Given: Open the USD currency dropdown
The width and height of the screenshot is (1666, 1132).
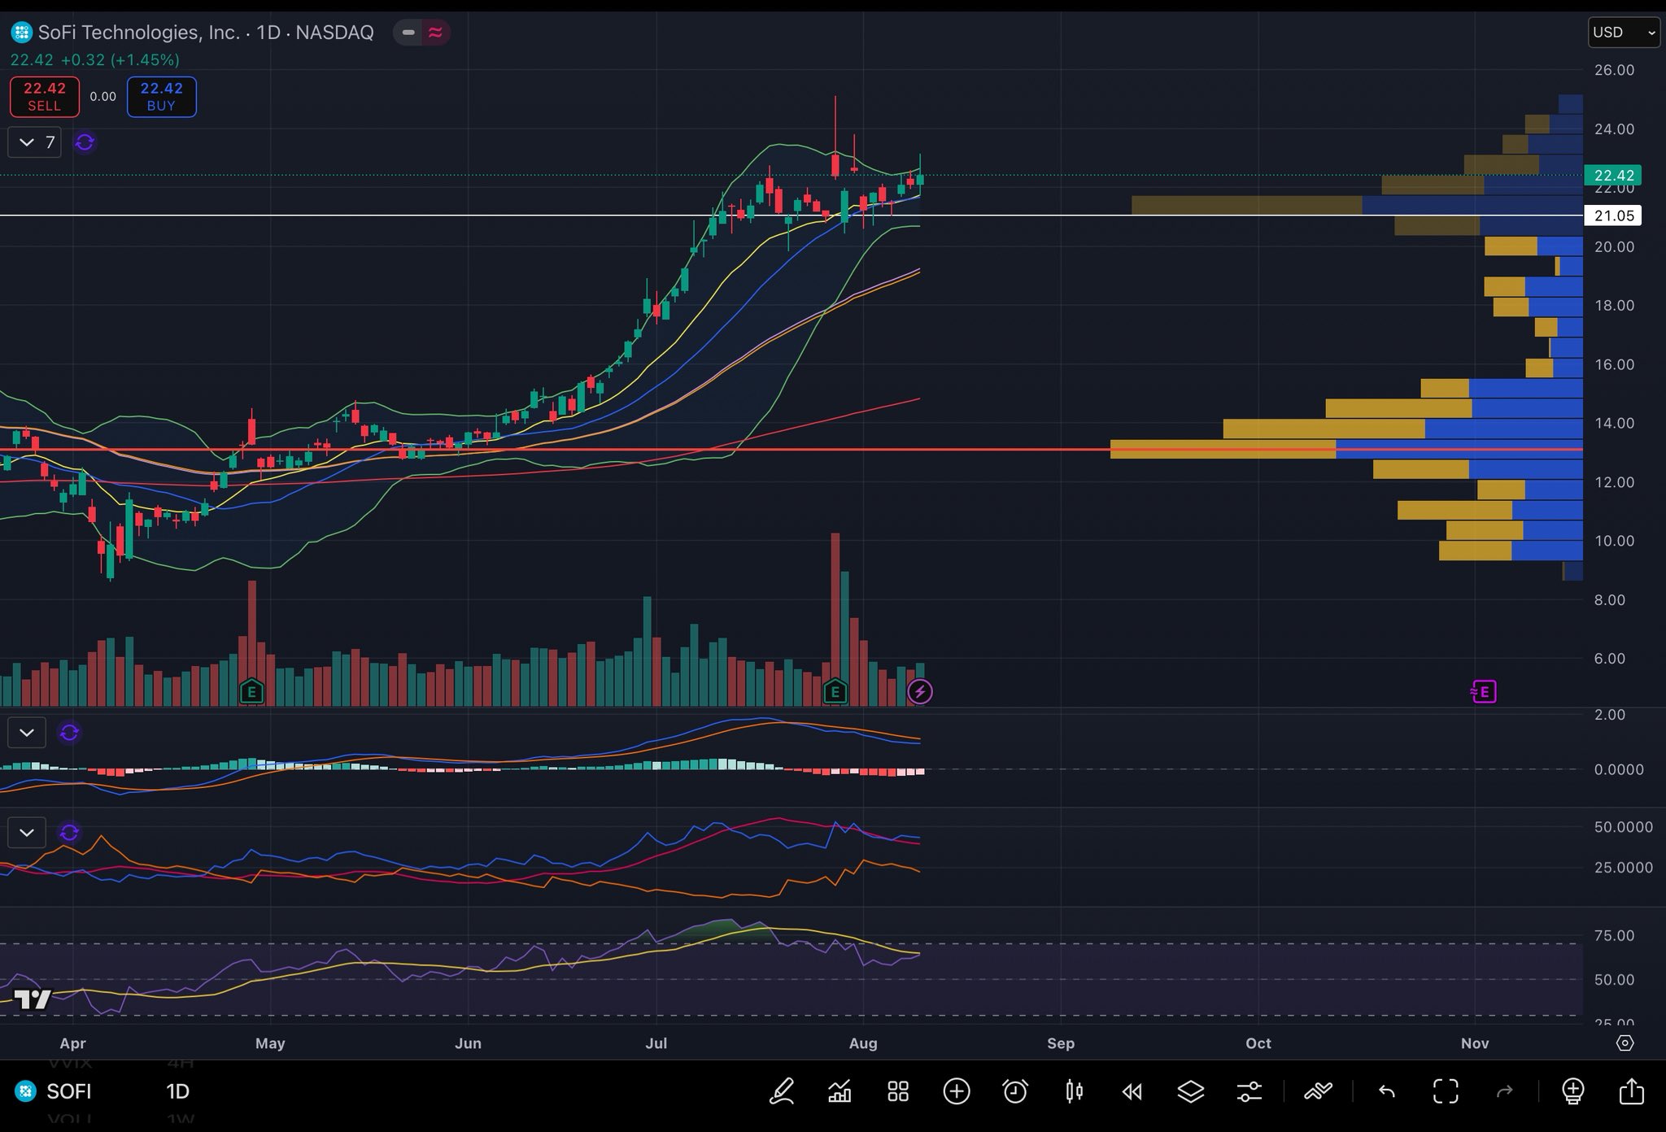Looking at the screenshot, I should click(1623, 33).
